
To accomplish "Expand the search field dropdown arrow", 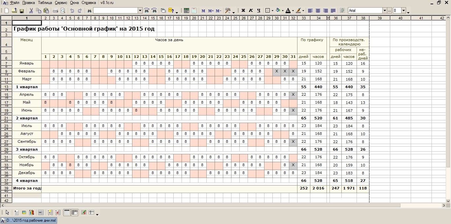I will pyautogui.click(x=140, y=11).
